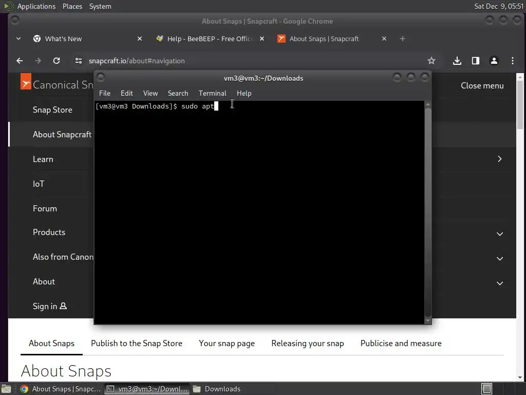Click Chrome address bar URL
Image resolution: width=526 pixels, height=395 pixels.
coord(137,61)
